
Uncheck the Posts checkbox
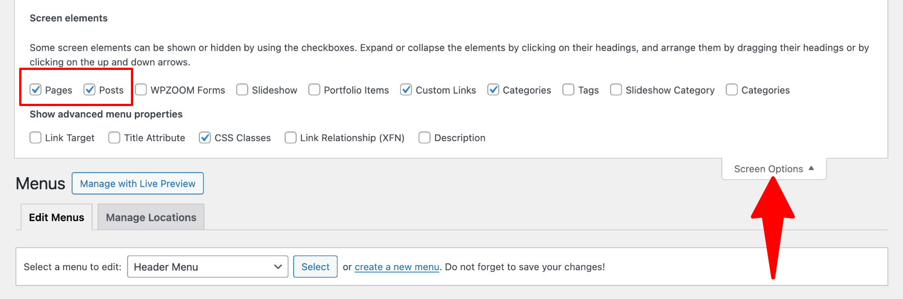pyautogui.click(x=90, y=90)
